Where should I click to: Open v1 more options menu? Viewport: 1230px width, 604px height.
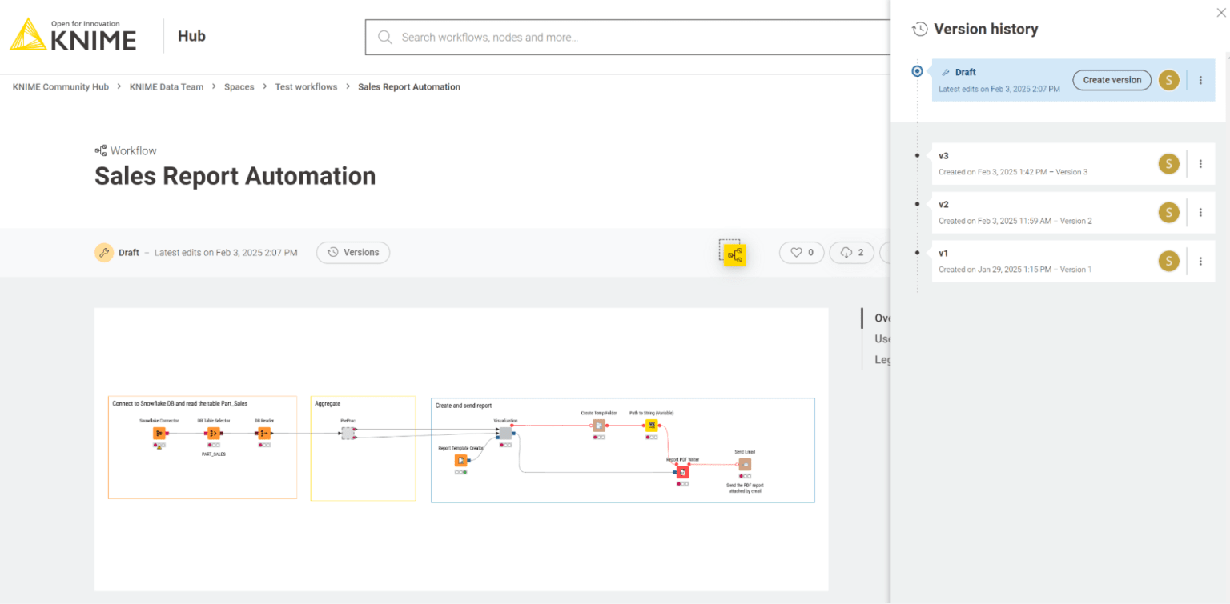pos(1200,261)
